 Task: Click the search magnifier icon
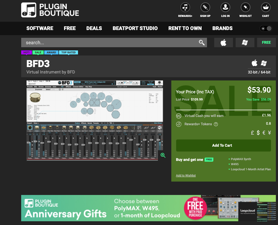tap(202, 43)
